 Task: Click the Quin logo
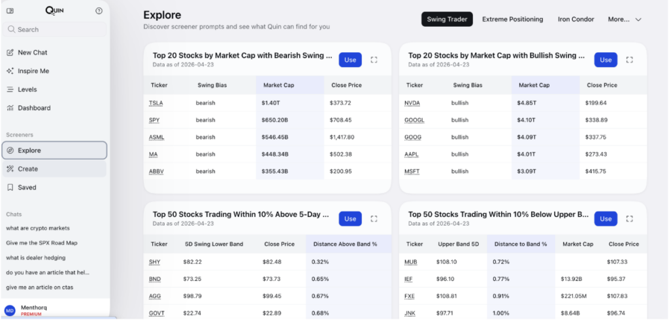tap(55, 10)
